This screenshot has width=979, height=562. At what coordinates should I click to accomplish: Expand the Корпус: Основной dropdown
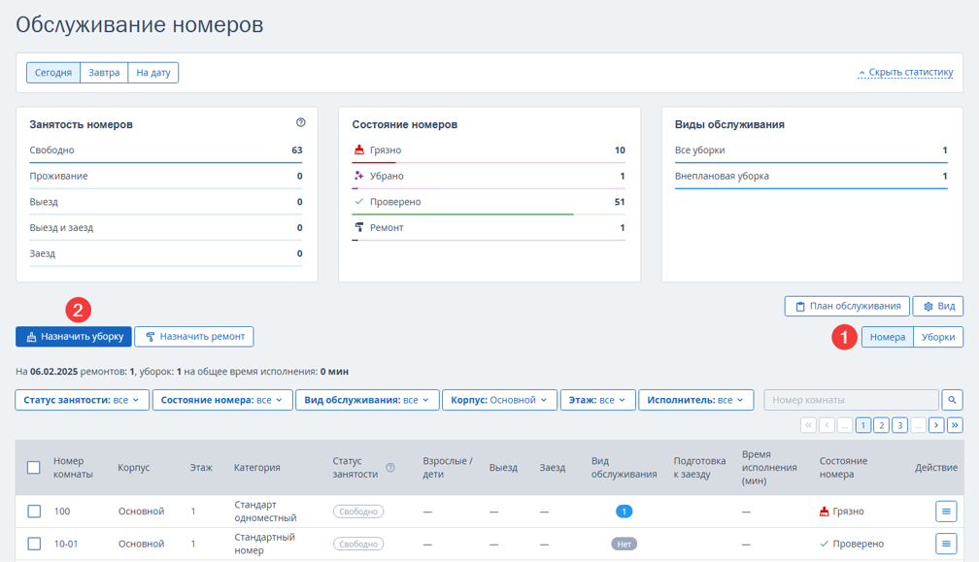coord(499,400)
